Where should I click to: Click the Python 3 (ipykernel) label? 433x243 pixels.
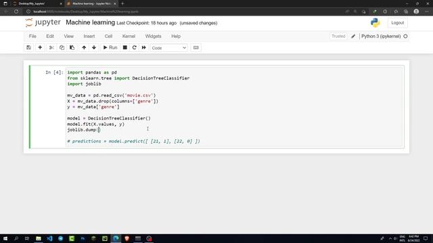[381, 36]
